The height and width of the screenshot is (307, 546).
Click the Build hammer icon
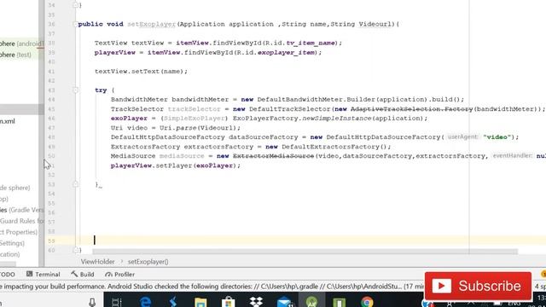[74, 274]
